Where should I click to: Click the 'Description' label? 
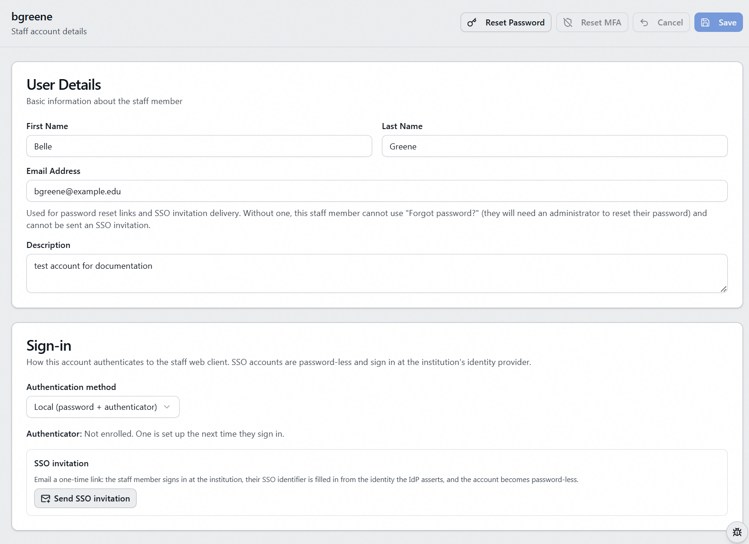pyautogui.click(x=48, y=245)
